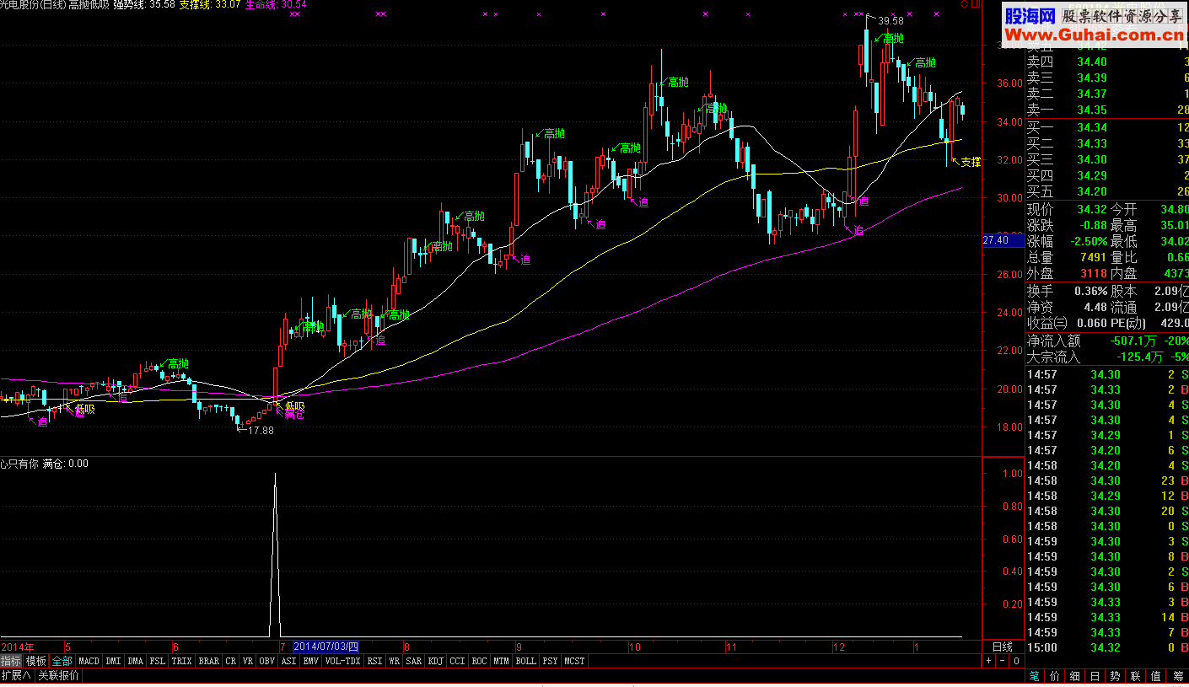The height and width of the screenshot is (687, 1189).
Task: Reset zoom with the 0 button
Action: click(1015, 661)
